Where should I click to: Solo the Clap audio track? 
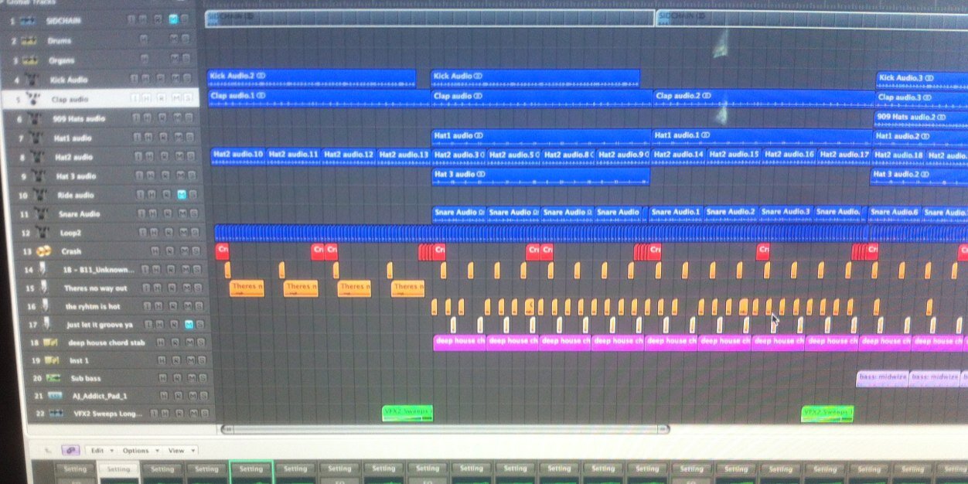pos(188,98)
